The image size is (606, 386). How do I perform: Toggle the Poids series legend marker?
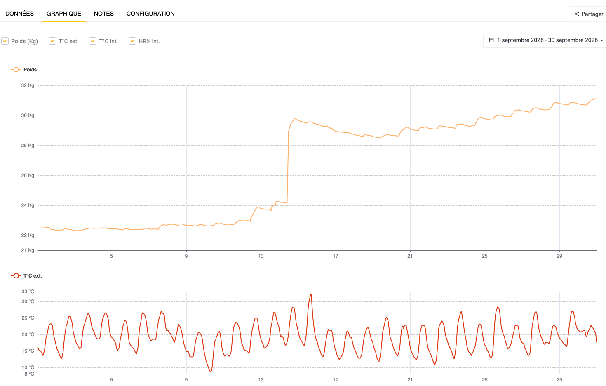click(x=16, y=69)
